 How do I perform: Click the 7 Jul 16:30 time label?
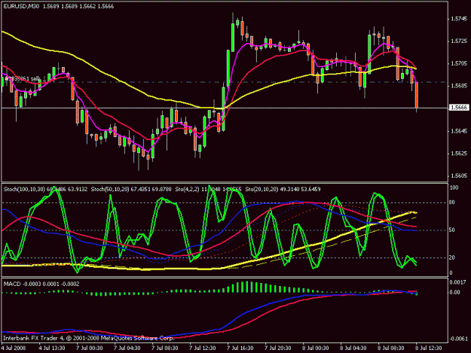pyautogui.click(x=240, y=348)
